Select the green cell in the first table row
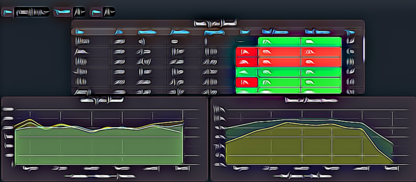This screenshot has width=416, height=182. pos(279,41)
